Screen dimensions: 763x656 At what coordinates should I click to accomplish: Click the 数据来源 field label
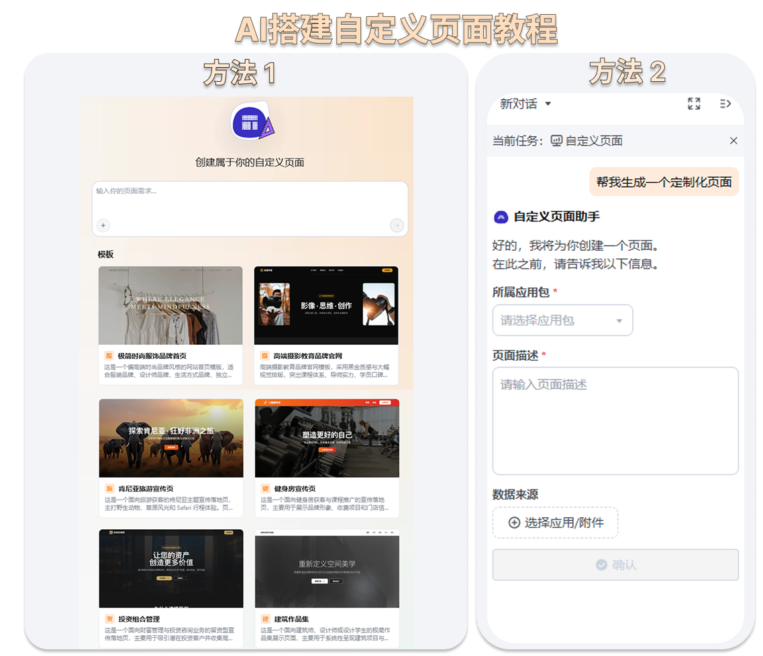pyautogui.click(x=515, y=494)
